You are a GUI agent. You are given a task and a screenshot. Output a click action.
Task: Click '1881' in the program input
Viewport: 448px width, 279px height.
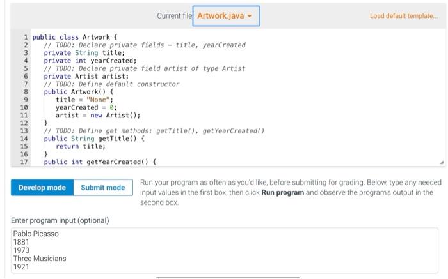[x=21, y=242]
